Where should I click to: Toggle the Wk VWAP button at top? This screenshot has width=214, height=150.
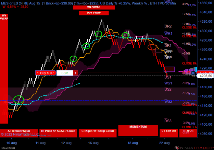coord(94,8)
